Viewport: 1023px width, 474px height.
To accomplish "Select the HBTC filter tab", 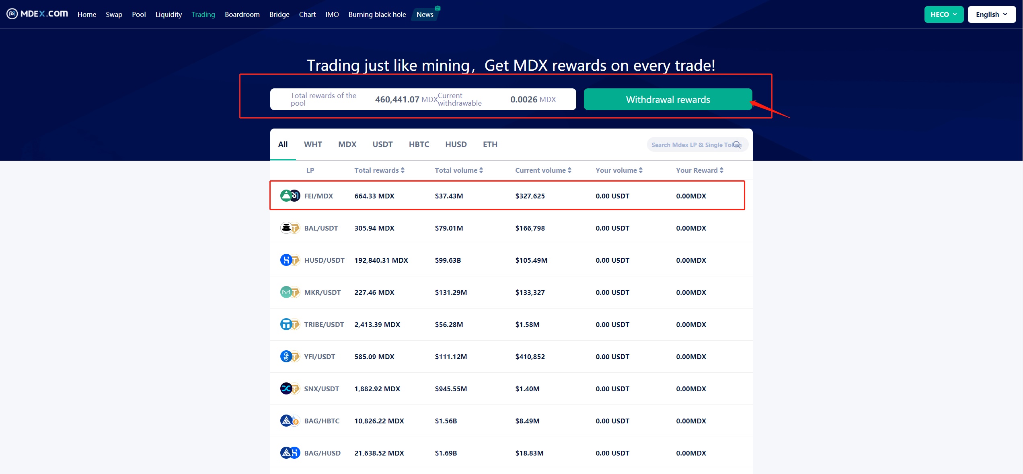I will click(x=419, y=144).
